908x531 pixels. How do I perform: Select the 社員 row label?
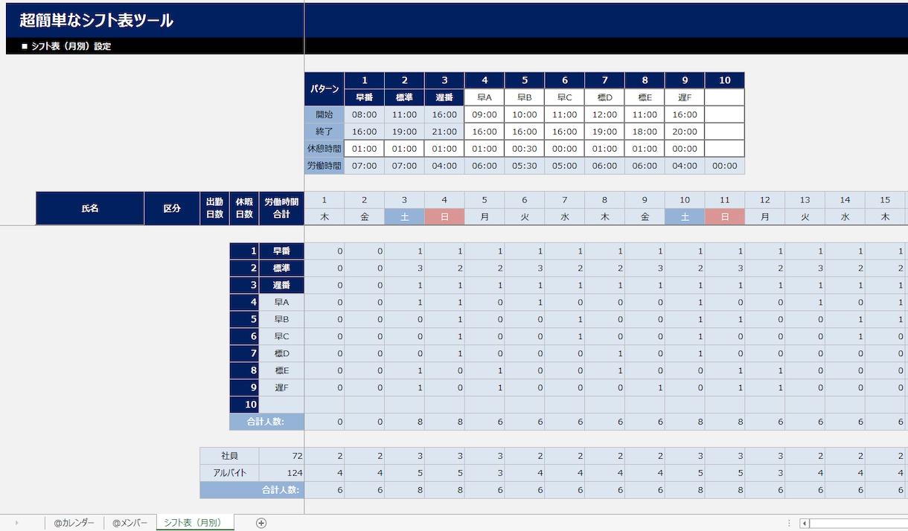[230, 455]
